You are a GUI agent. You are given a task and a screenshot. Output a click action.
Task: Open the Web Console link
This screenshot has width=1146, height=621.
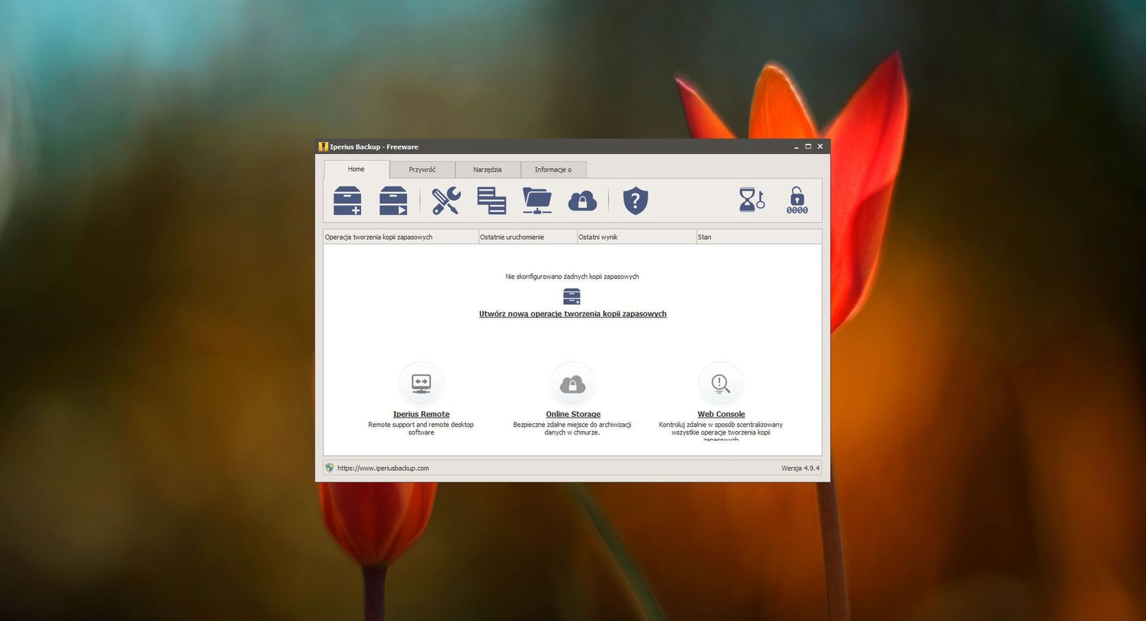click(x=721, y=414)
